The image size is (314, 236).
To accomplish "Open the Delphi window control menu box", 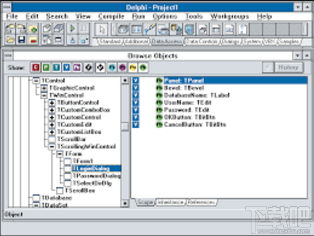I will (x=7, y=7).
